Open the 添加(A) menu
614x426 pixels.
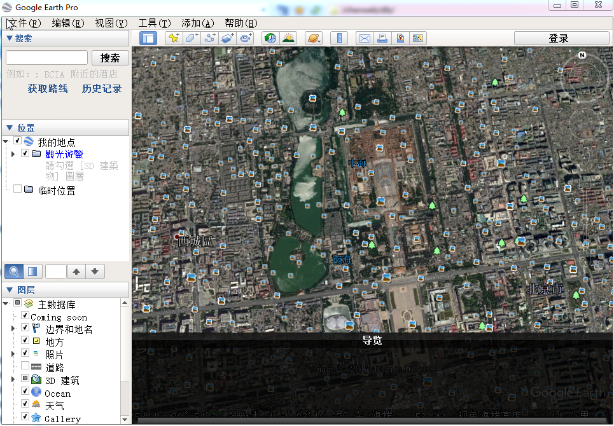click(x=198, y=24)
